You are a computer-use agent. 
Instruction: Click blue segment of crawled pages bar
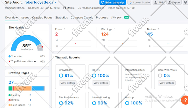click(38, 88)
